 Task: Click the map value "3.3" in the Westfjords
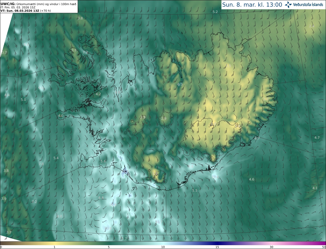pyautogui.click(x=74, y=50)
